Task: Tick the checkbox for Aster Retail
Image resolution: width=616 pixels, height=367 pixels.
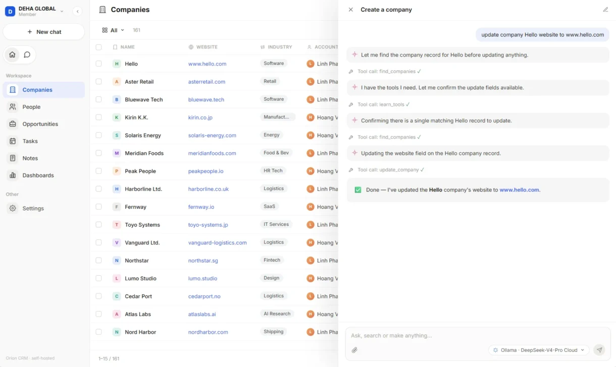Action: point(98,82)
